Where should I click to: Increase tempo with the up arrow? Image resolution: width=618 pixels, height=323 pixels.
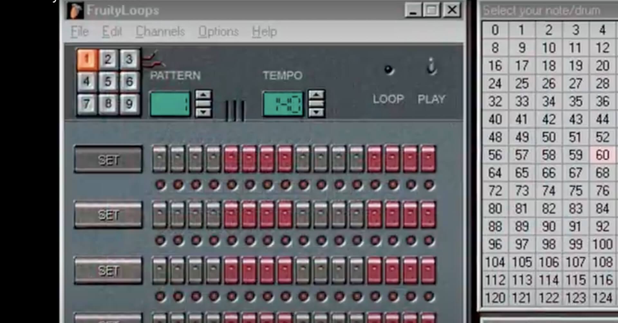(x=316, y=95)
